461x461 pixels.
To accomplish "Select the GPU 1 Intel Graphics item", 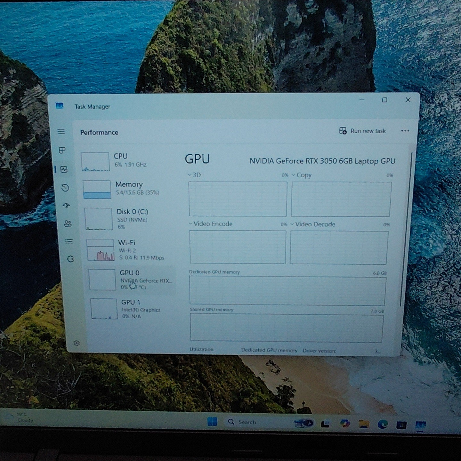I will [133, 309].
